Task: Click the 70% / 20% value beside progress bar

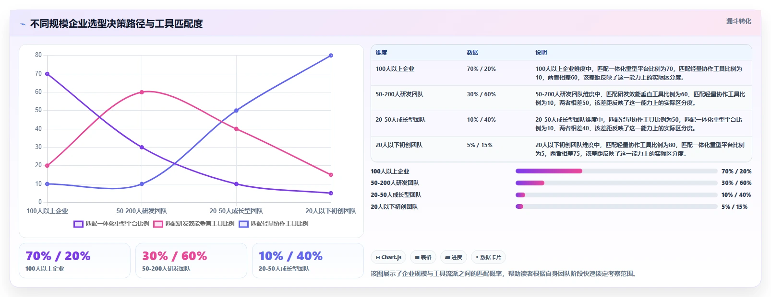Action: click(x=736, y=171)
